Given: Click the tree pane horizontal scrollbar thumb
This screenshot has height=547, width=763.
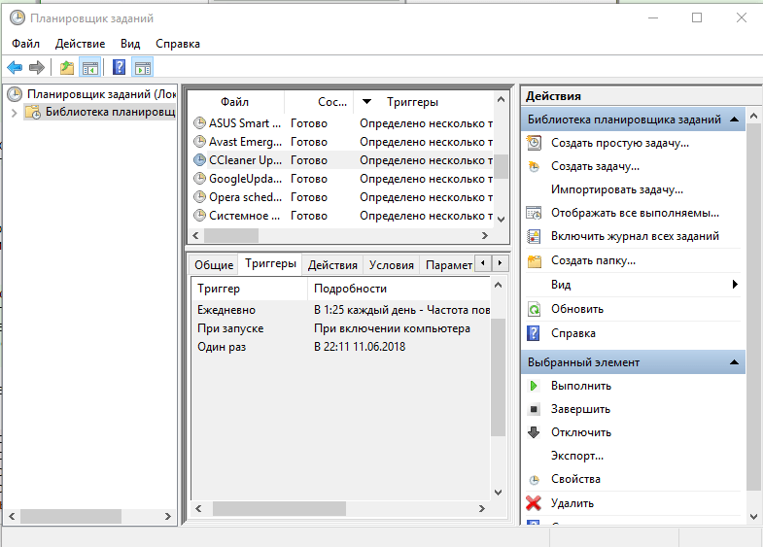Looking at the screenshot, I should click(71, 516).
